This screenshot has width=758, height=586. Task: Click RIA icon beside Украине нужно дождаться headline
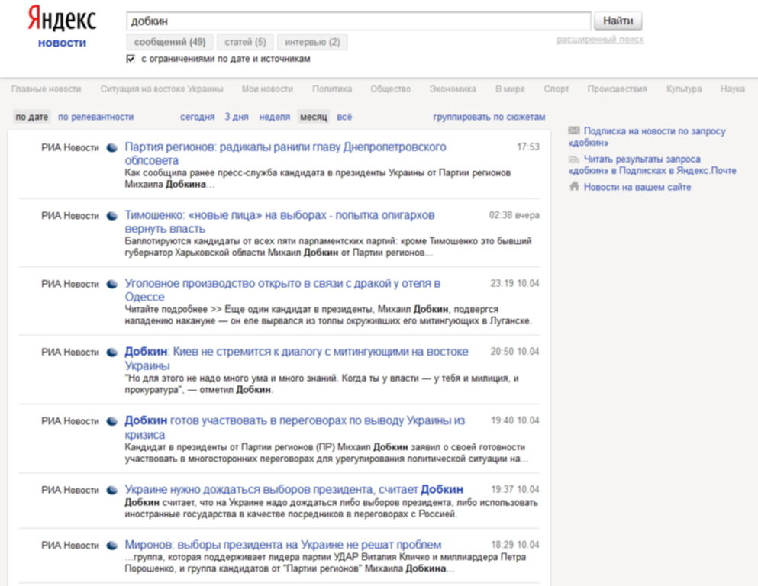[x=112, y=491]
